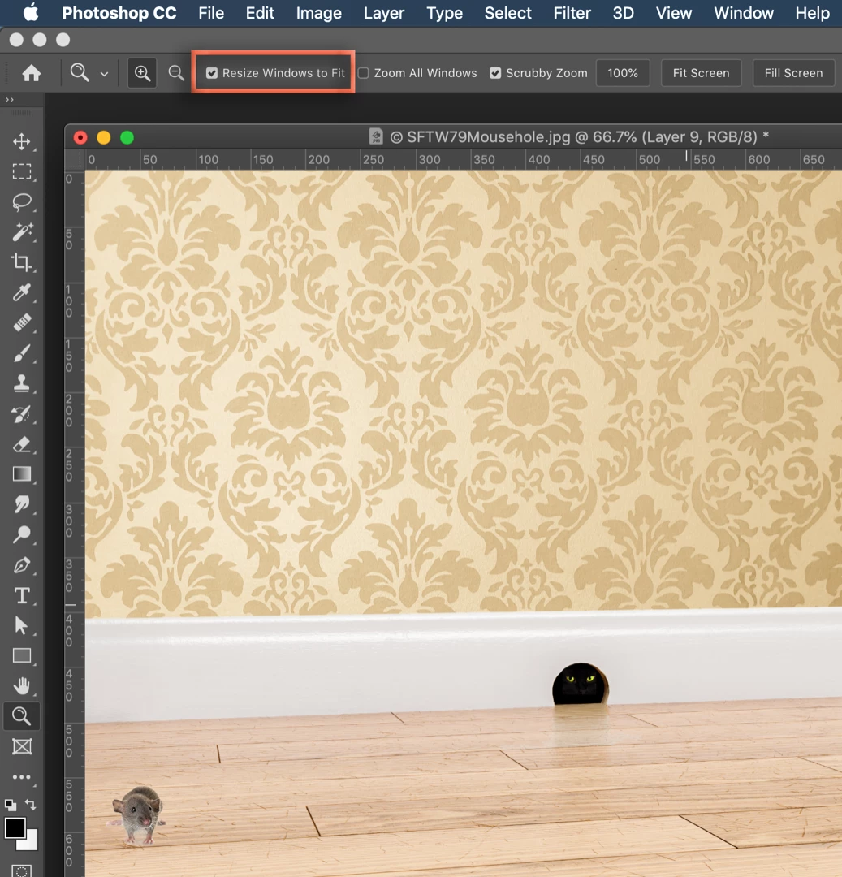Open the View menu
842x877 pixels.
pyautogui.click(x=674, y=13)
